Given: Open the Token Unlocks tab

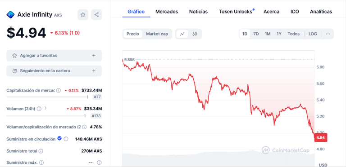Looking at the screenshot, I should (x=236, y=12).
